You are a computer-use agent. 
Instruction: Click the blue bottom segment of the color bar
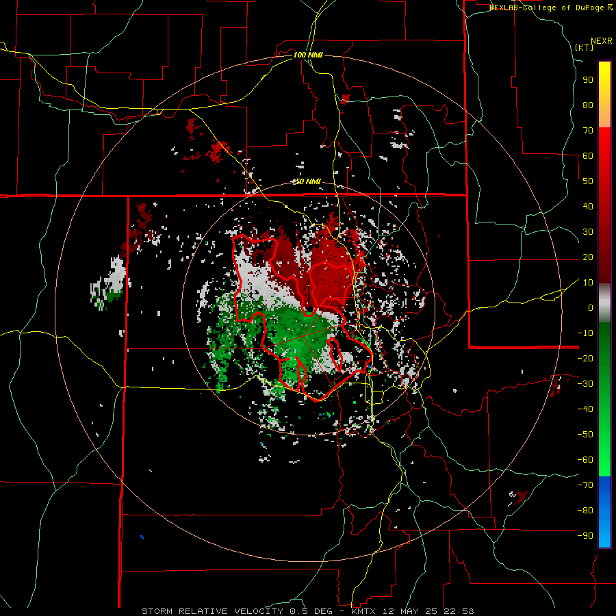[x=604, y=512]
